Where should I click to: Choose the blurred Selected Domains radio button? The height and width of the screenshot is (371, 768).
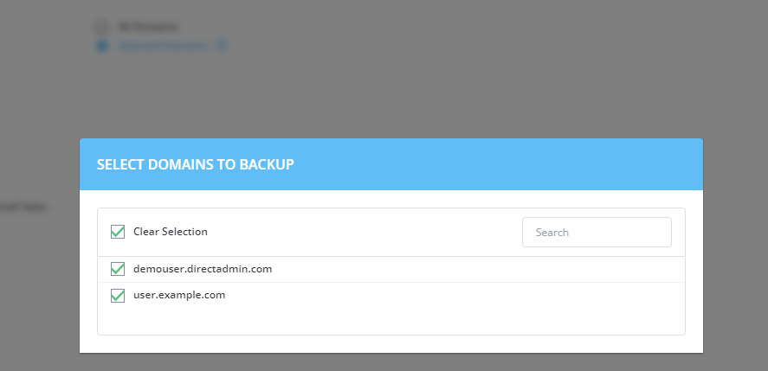point(102,45)
